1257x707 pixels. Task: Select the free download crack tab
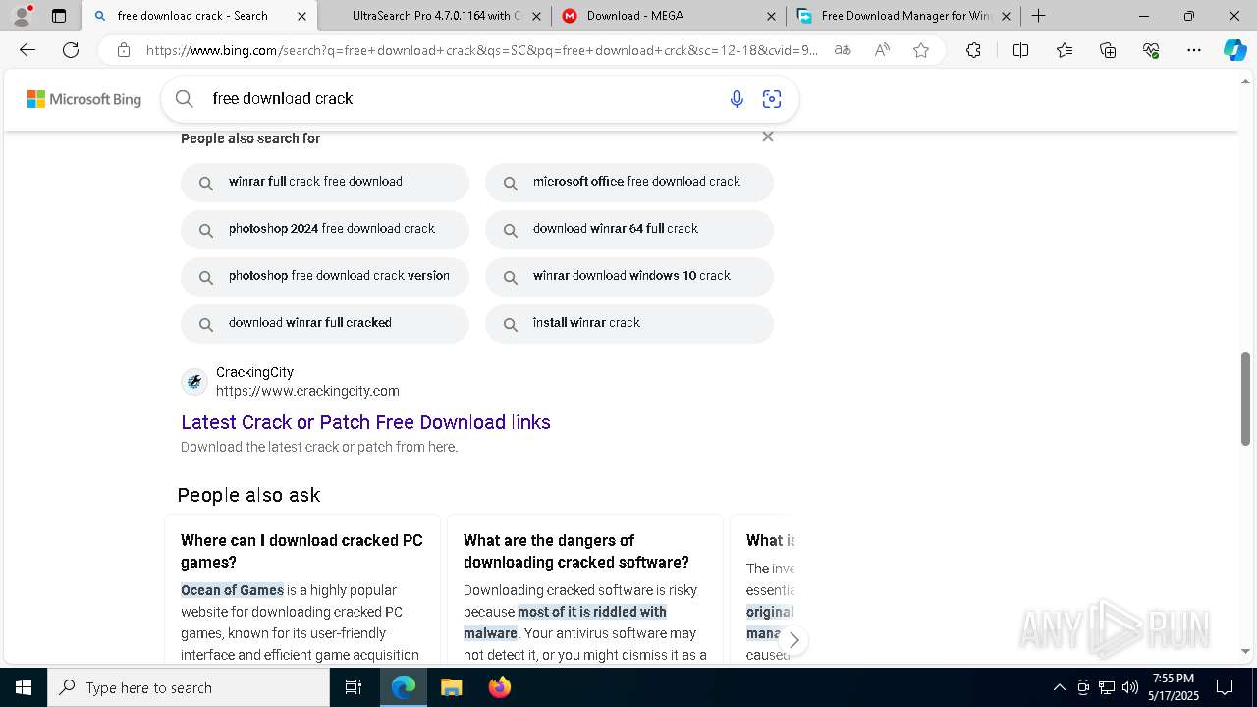click(x=199, y=16)
